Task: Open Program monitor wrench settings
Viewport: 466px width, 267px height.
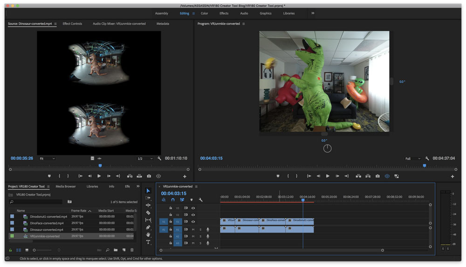Action: pyautogui.click(x=427, y=159)
